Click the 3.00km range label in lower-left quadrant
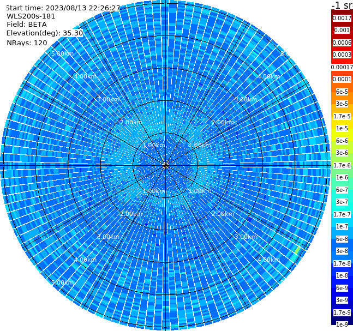 108,237
